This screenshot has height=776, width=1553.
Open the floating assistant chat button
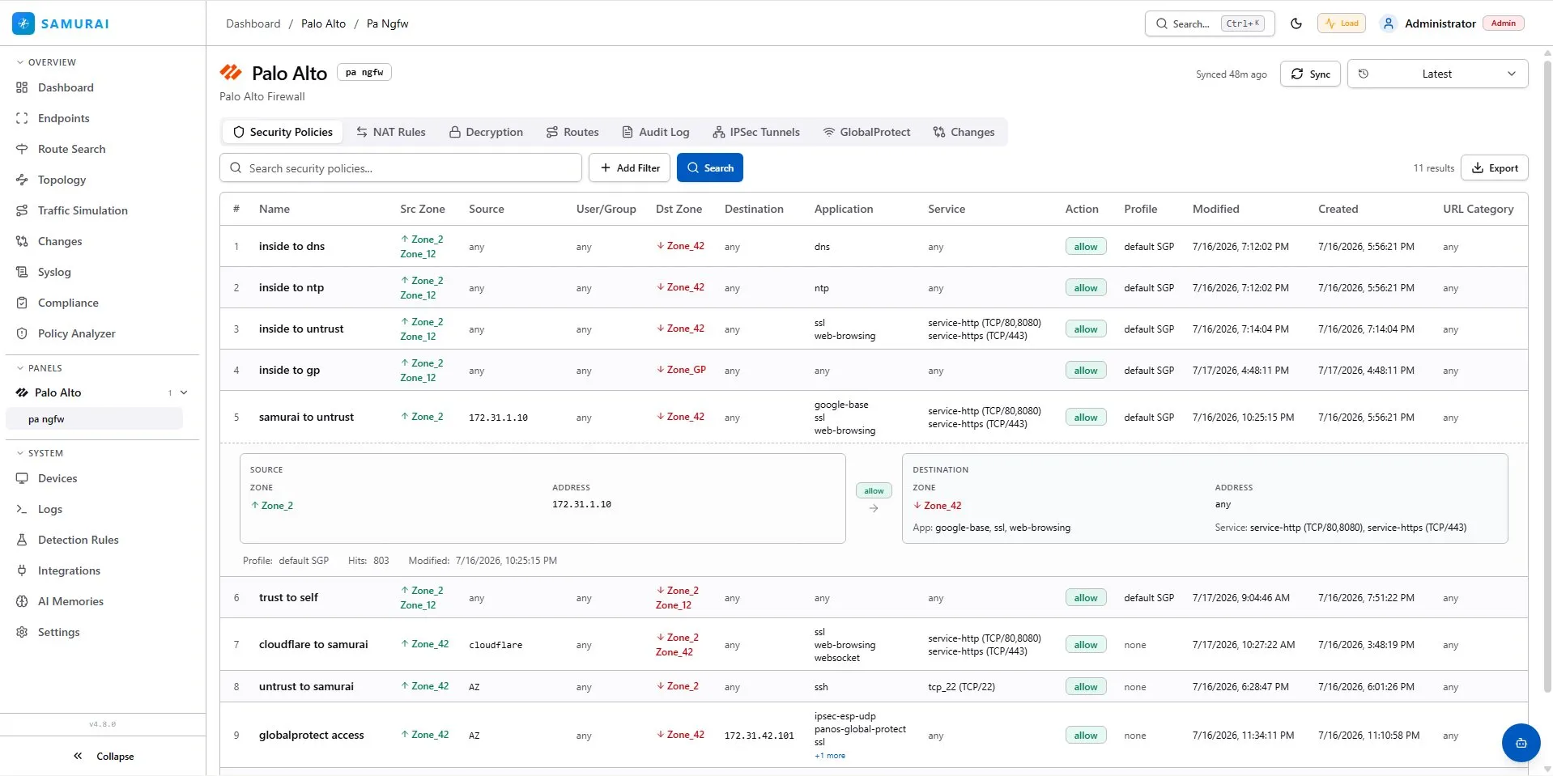[x=1521, y=743]
